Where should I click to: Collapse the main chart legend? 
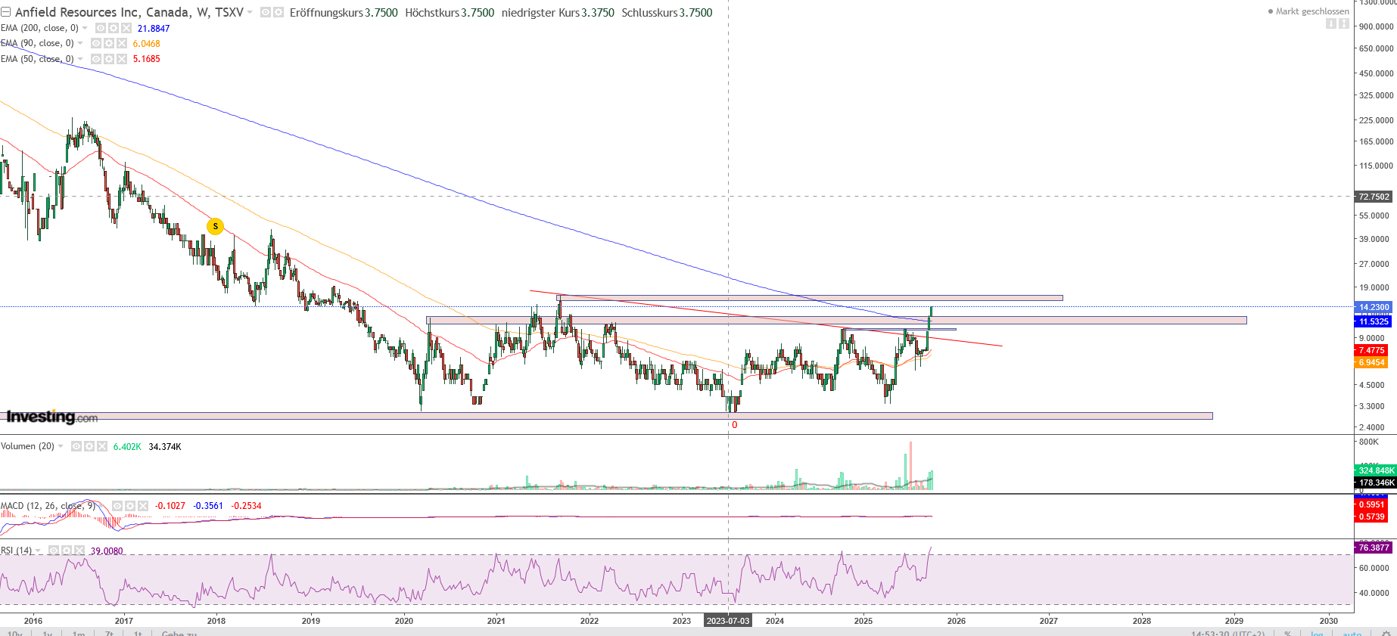5,12
